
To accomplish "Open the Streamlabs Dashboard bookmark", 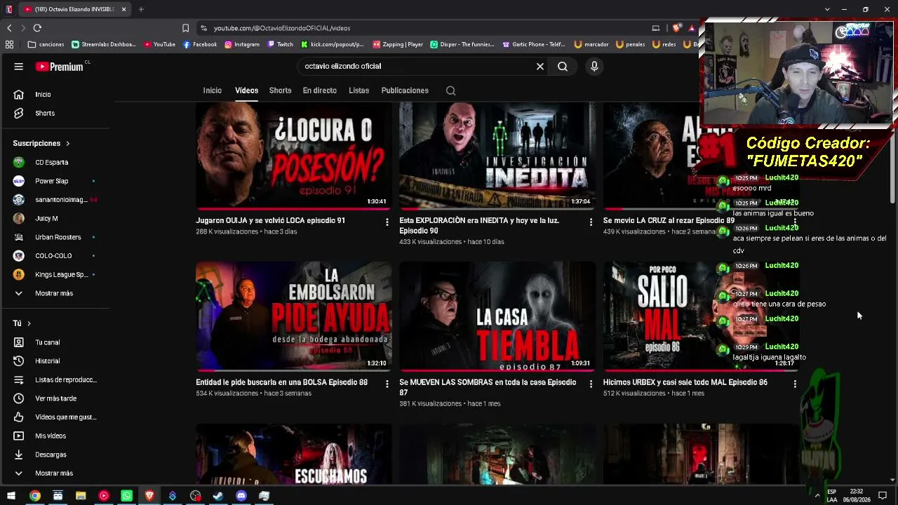I will 104,44.
